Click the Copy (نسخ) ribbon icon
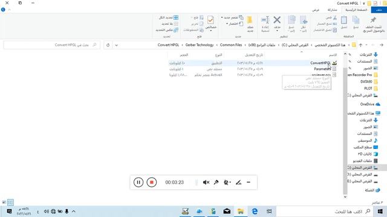 356,22
